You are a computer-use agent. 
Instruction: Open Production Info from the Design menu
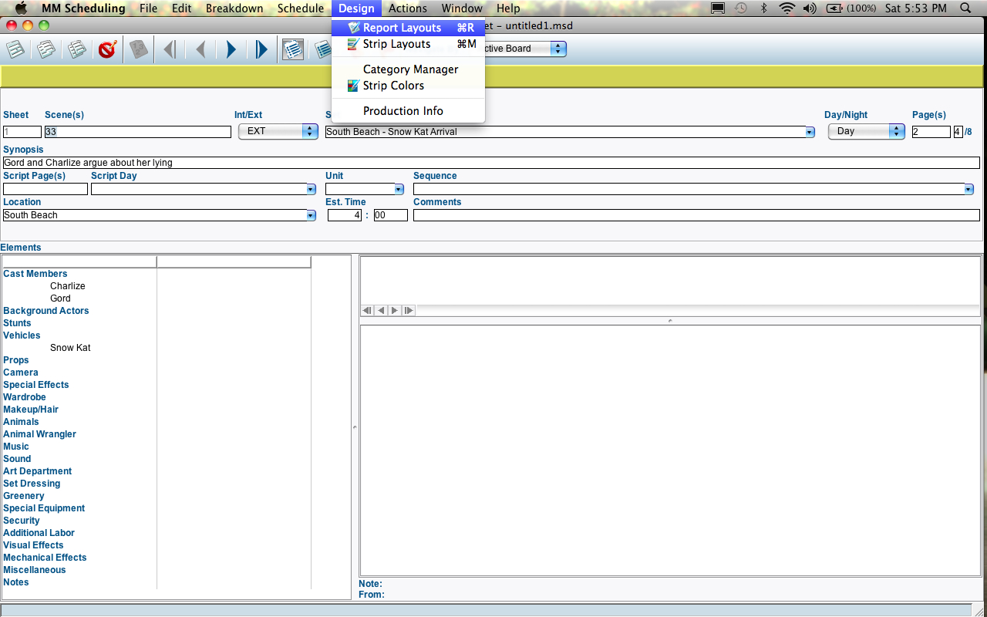[403, 111]
